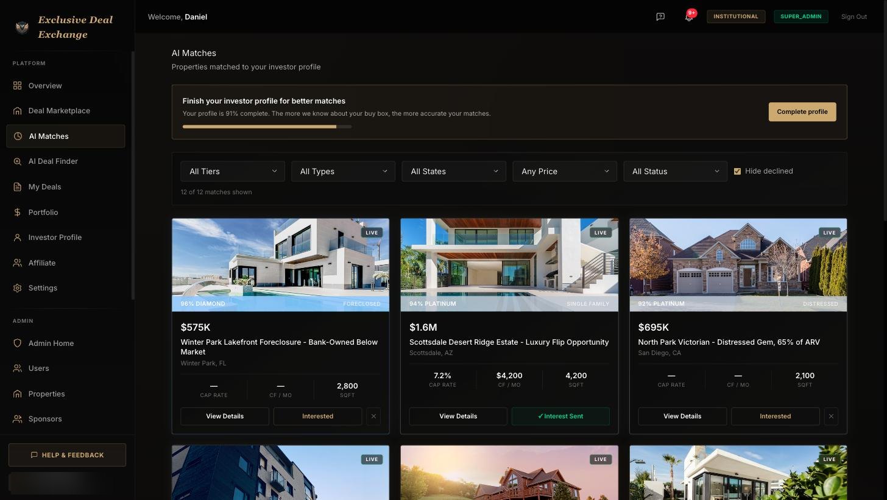
Task: Click the Overview grid icon in sidebar
Action: click(18, 86)
